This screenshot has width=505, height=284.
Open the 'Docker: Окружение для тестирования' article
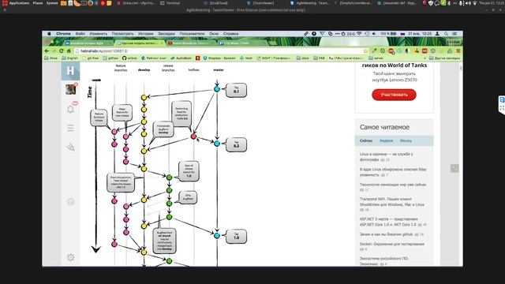tap(392, 244)
